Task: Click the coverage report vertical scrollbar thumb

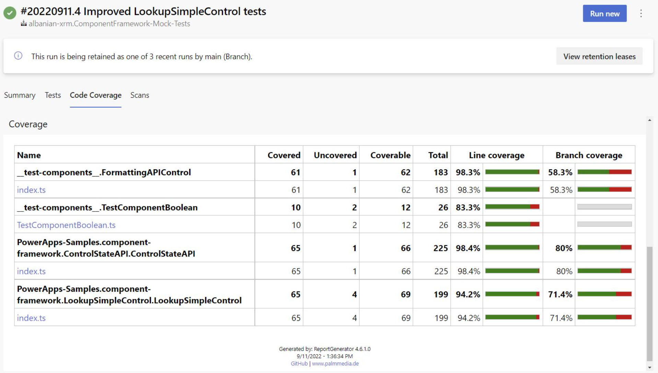Action: point(649,303)
